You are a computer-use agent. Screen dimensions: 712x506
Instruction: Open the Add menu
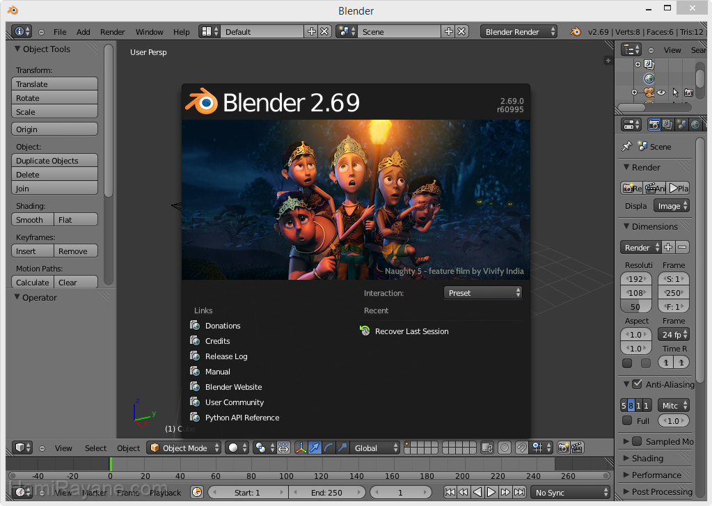83,32
